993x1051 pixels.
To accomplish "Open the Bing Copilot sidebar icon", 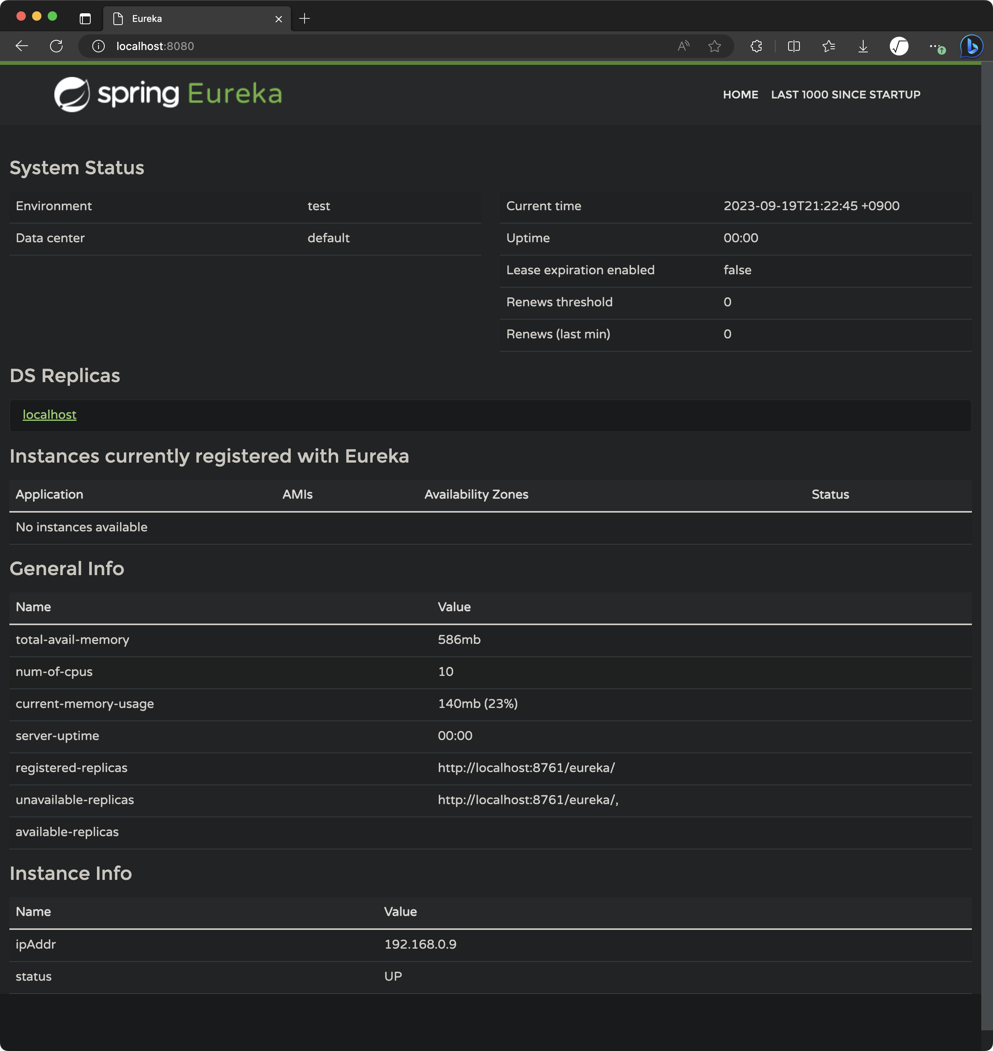I will tap(971, 46).
